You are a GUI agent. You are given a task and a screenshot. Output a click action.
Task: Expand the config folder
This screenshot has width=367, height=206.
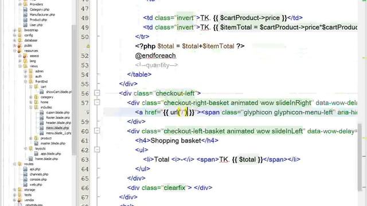pyautogui.click(x=14, y=35)
